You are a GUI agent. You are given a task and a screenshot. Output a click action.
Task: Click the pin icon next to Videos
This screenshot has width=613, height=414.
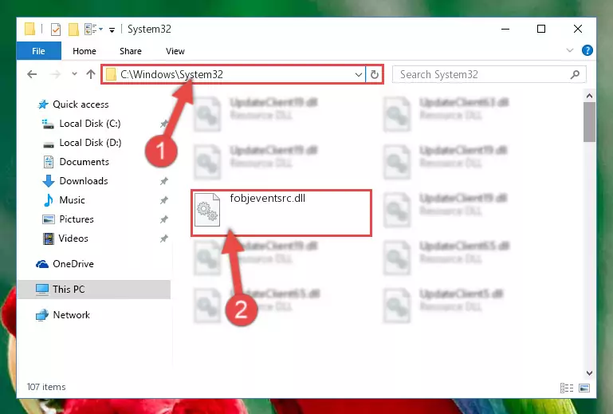pyautogui.click(x=163, y=239)
